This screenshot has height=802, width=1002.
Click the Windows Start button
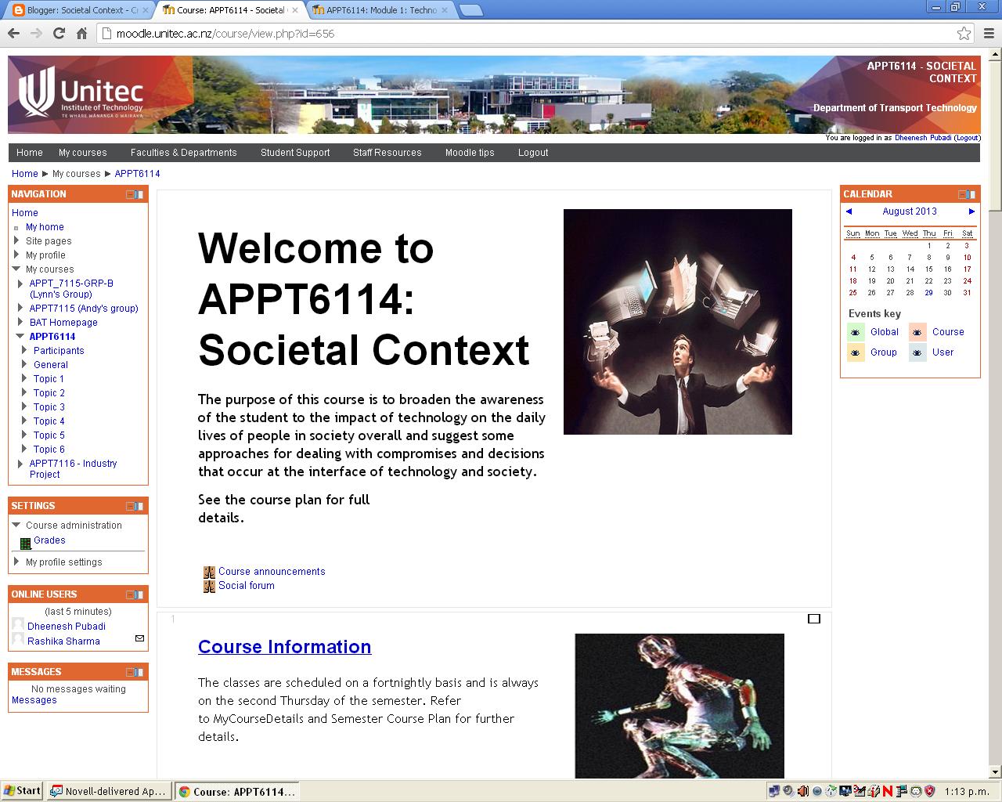(22, 791)
